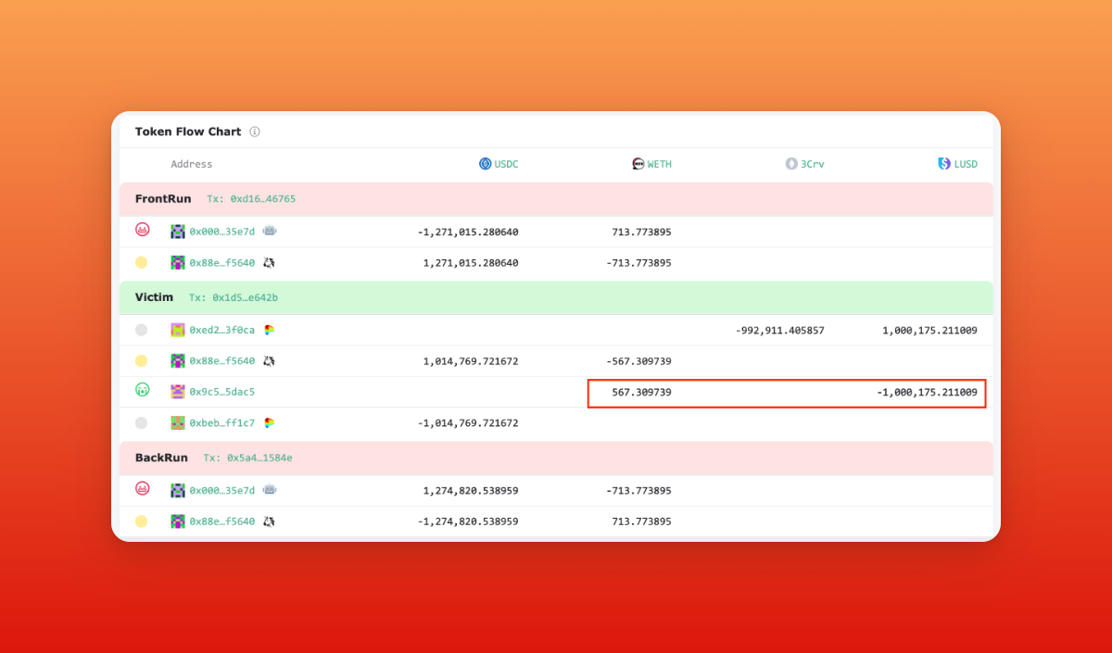Click WETH value -713.773895 in BackRun 0x000…35e7d row
The height and width of the screenshot is (653, 1112).
click(638, 490)
